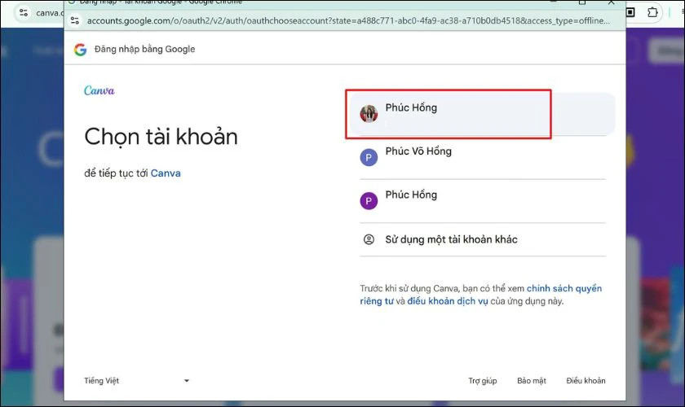Screen dimensions: 685x407
Task: Click the Bảo mật footer link
Action: coord(531,381)
